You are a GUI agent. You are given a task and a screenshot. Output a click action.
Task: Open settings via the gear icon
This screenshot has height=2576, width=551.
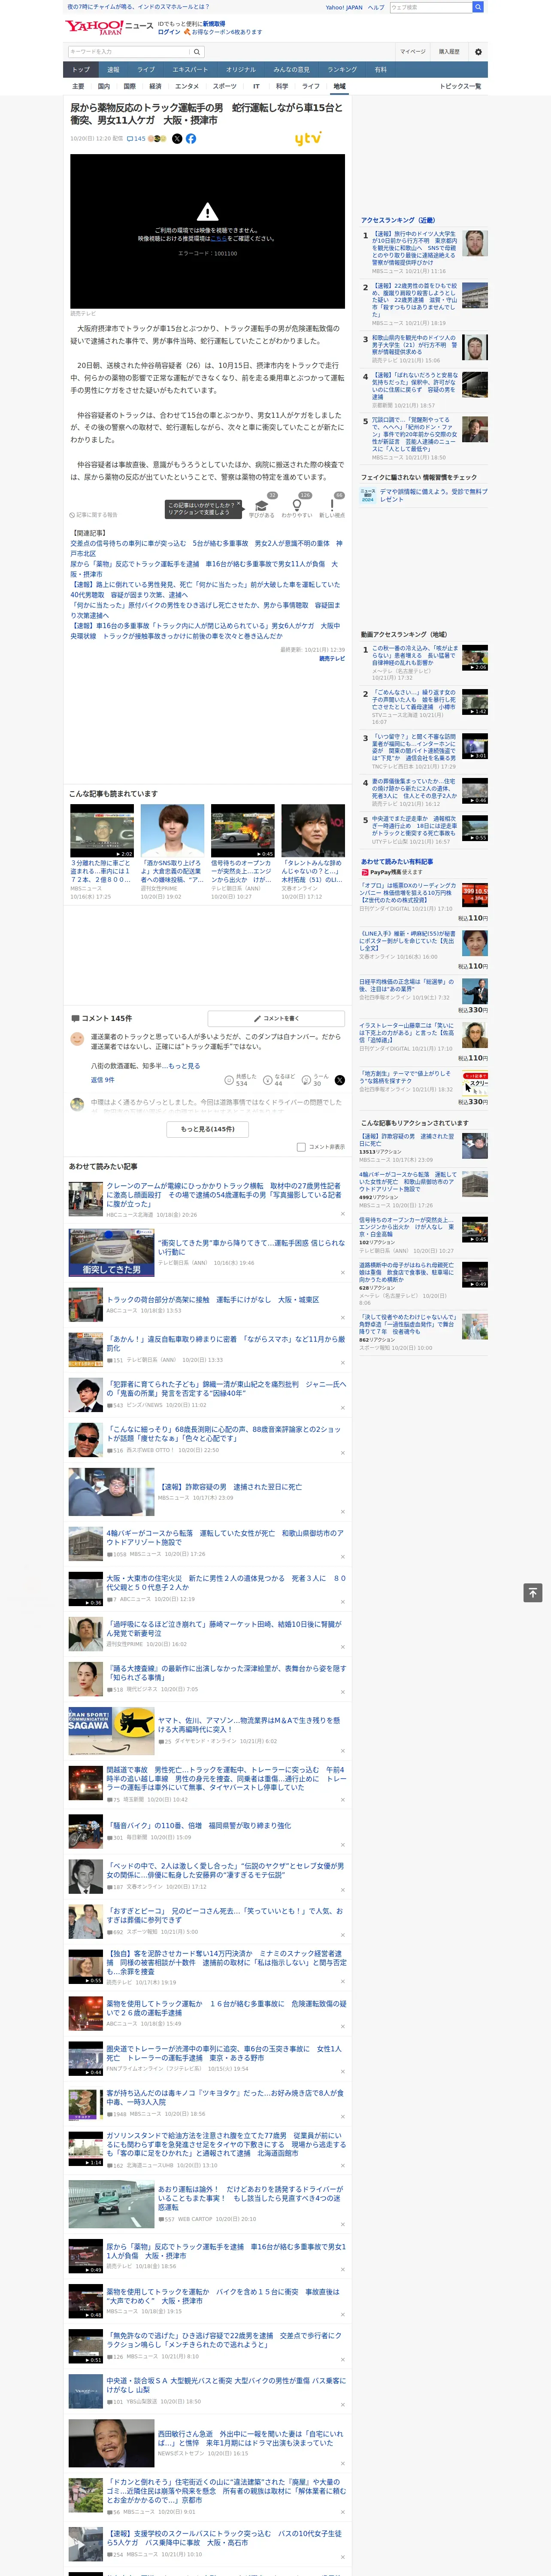[478, 52]
